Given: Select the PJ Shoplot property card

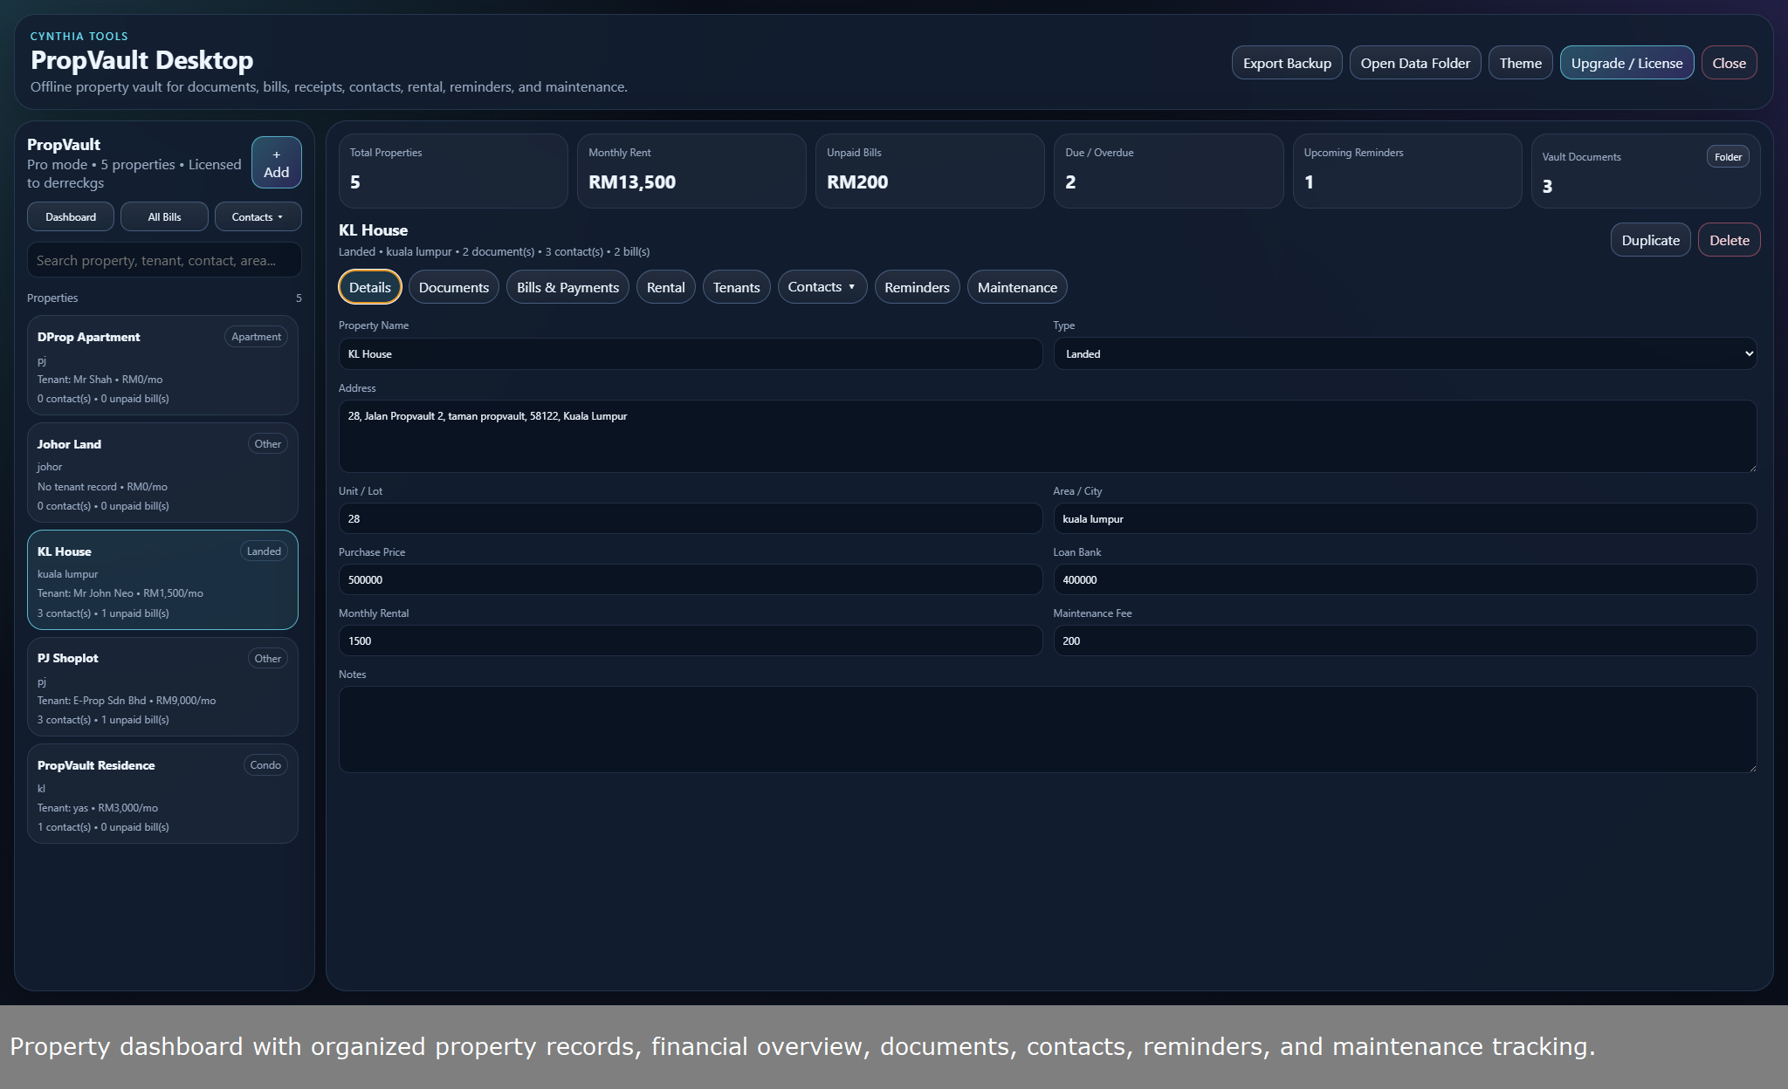Looking at the screenshot, I should click(x=162, y=687).
